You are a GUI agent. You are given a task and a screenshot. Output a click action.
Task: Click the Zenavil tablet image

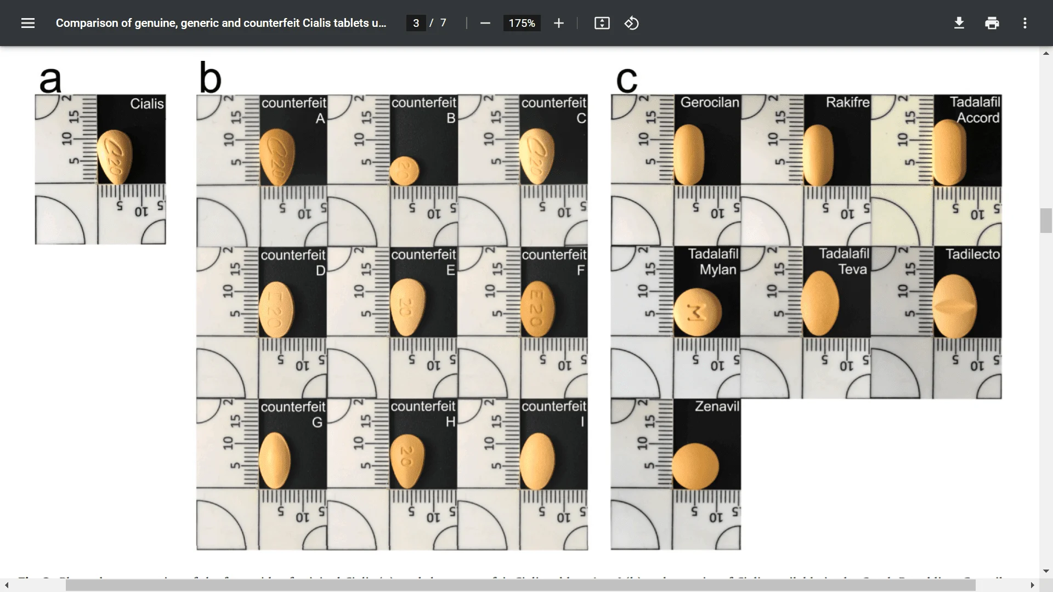695,466
